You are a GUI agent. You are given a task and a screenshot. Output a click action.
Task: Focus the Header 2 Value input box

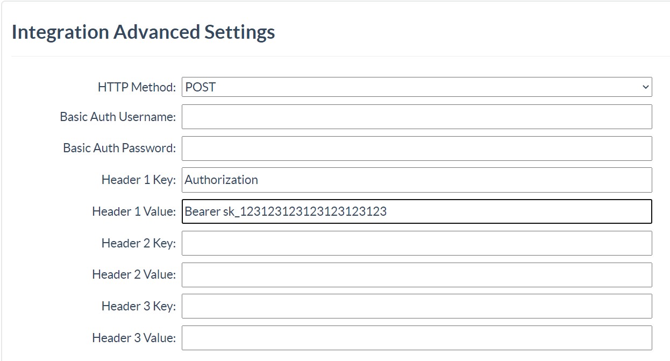click(x=417, y=274)
